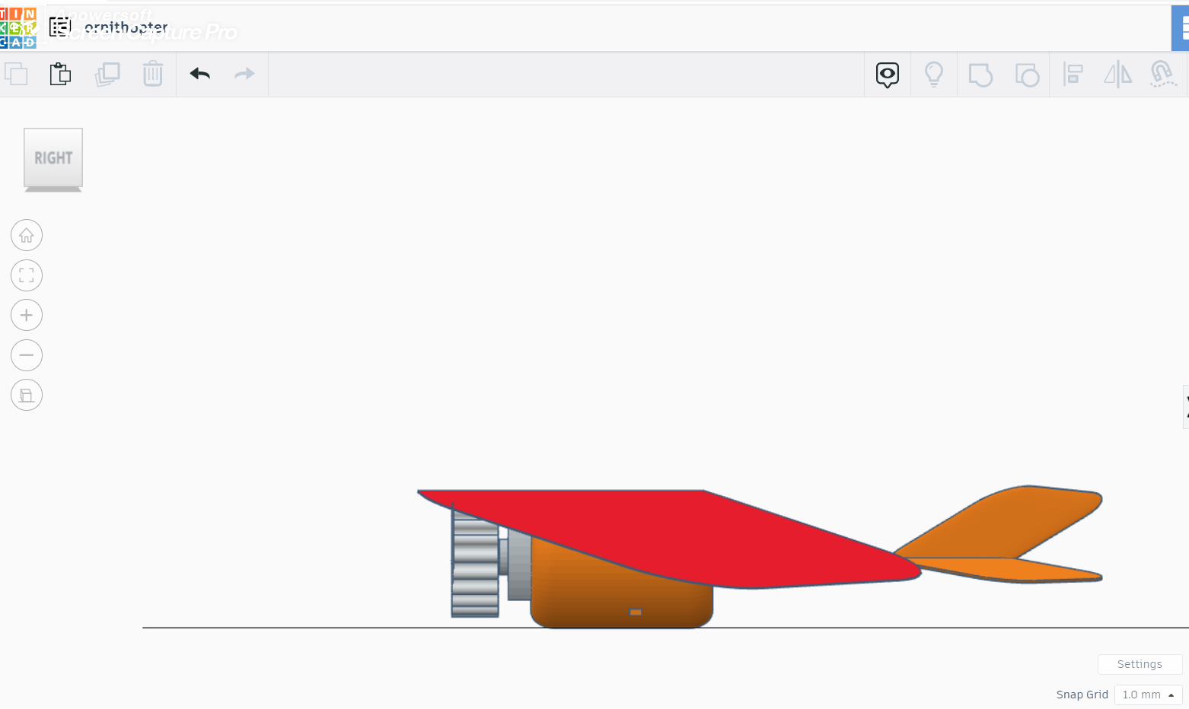Show all hidden objects
Screen dimensions: 1189x709
point(887,74)
